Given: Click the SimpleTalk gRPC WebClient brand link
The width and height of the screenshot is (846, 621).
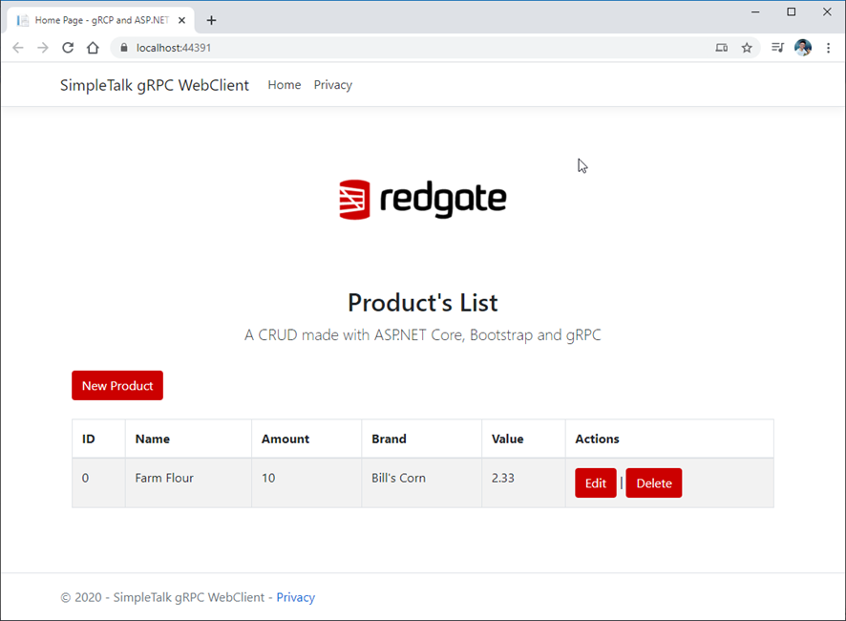Looking at the screenshot, I should click(155, 85).
